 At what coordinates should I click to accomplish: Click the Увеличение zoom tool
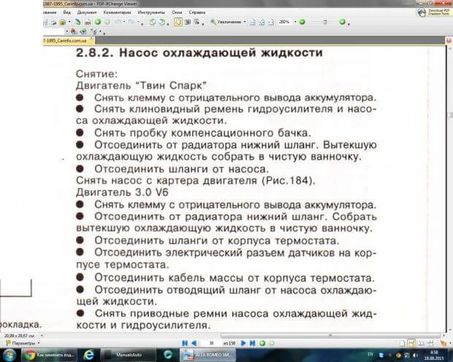(226, 22)
